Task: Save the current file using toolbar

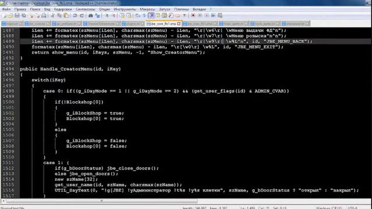Action: (17, 16)
